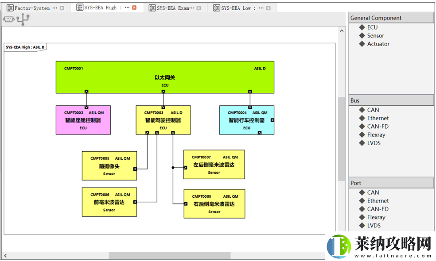Pick the CAN diamond icon under Bus

(x=362, y=110)
